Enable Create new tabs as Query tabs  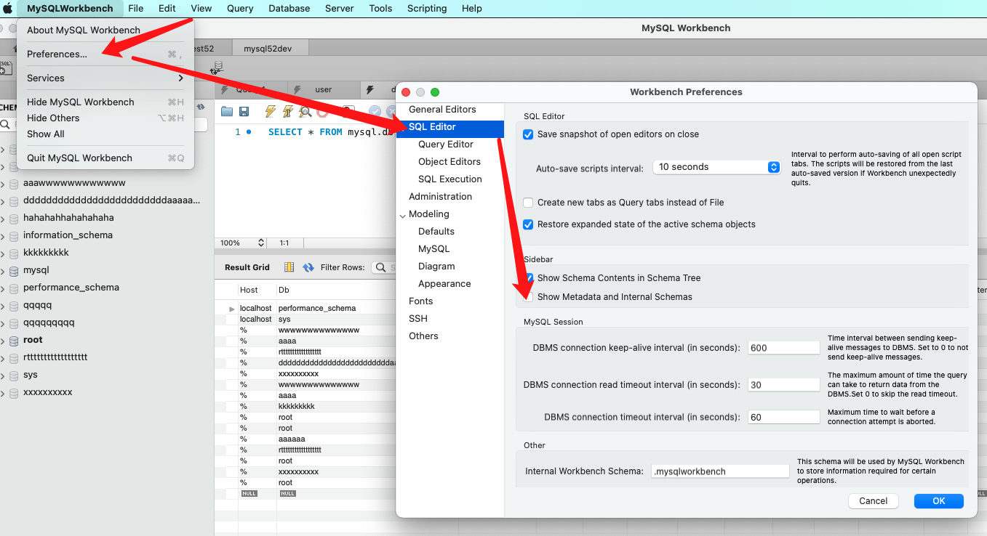(x=528, y=203)
